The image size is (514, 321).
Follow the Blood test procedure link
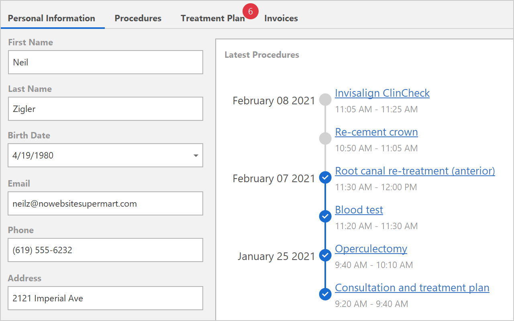[359, 210]
